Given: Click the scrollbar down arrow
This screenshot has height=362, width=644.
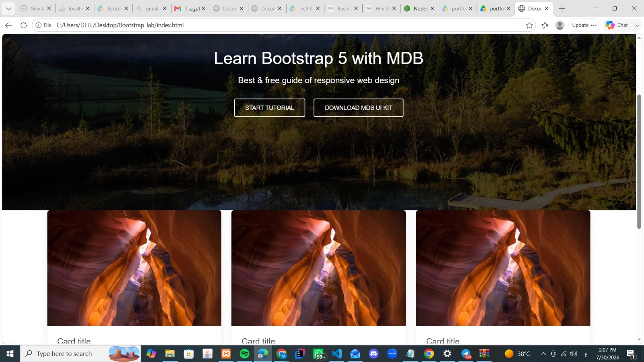Looking at the screenshot, I should (x=639, y=339).
